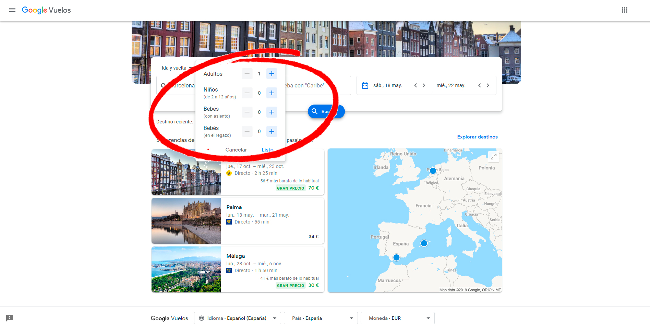Move return date one day later
This screenshot has height=326, width=650.
point(488,85)
